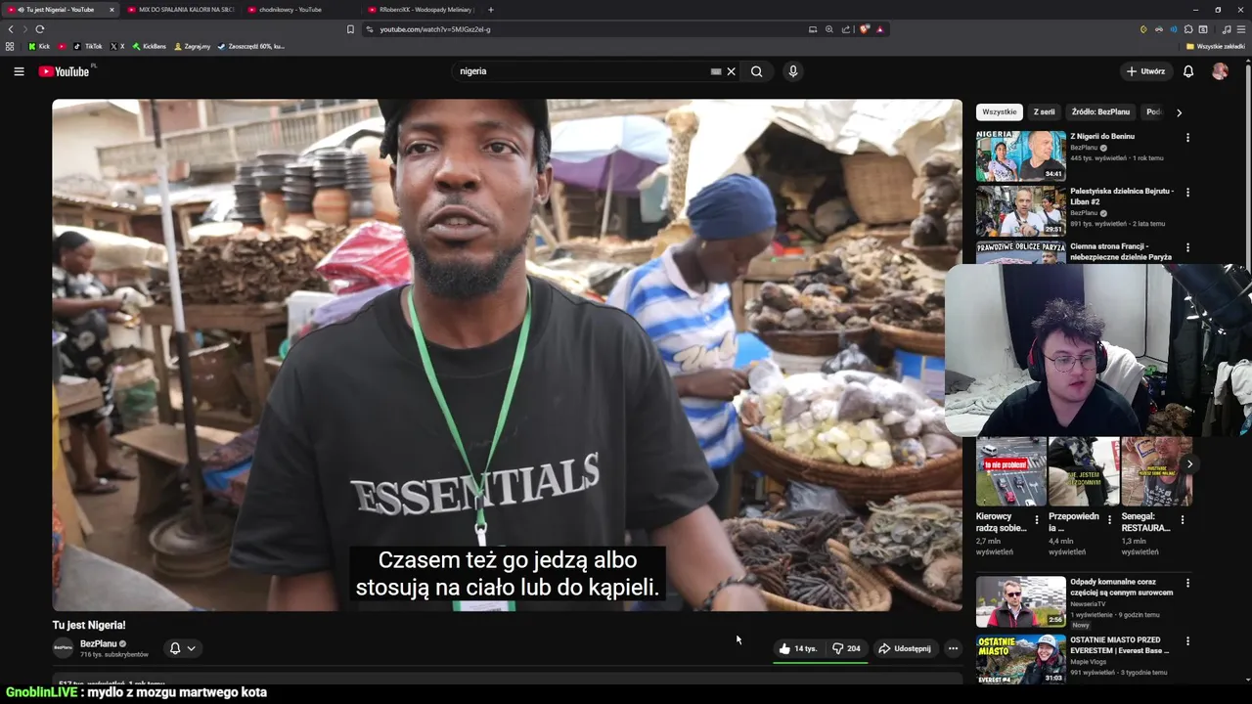The height and width of the screenshot is (704, 1252).
Task: Click the Utwórz create button
Action: pyautogui.click(x=1145, y=71)
